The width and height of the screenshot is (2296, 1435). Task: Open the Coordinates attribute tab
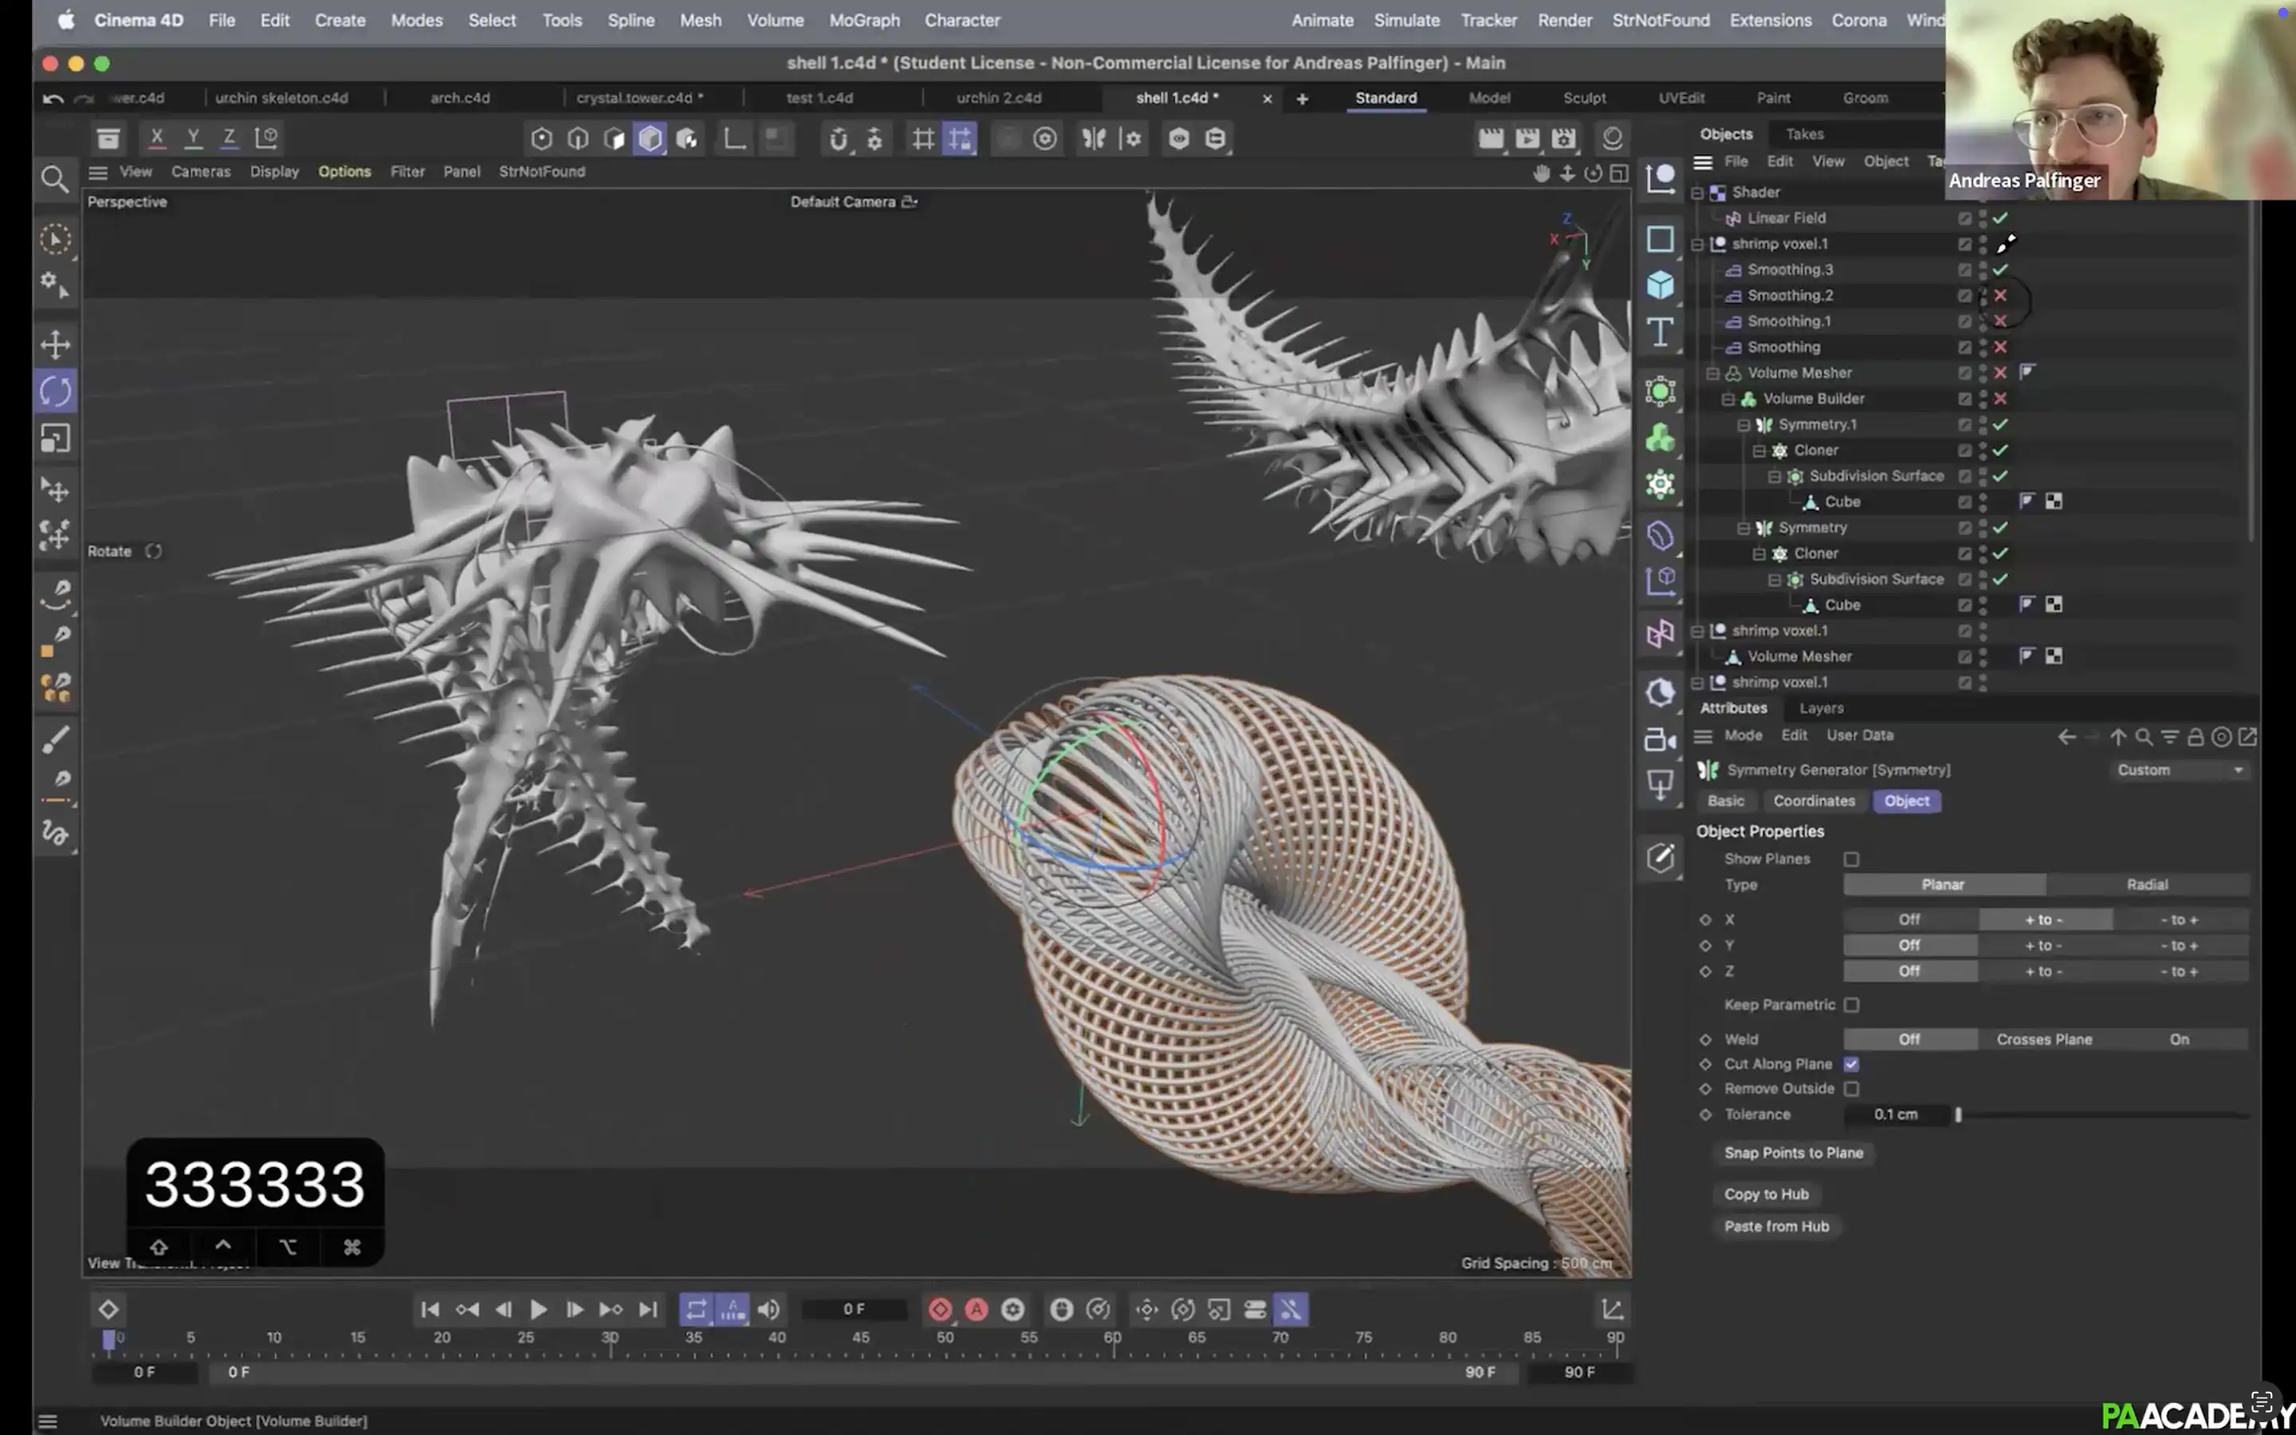coord(1813,801)
